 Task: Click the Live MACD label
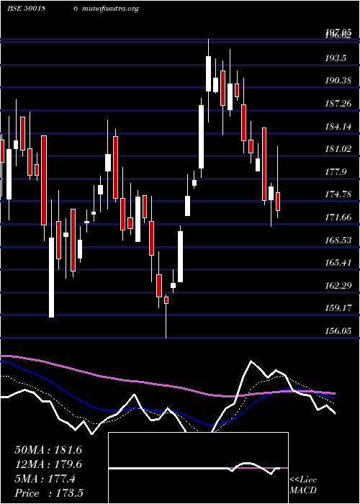(303, 485)
